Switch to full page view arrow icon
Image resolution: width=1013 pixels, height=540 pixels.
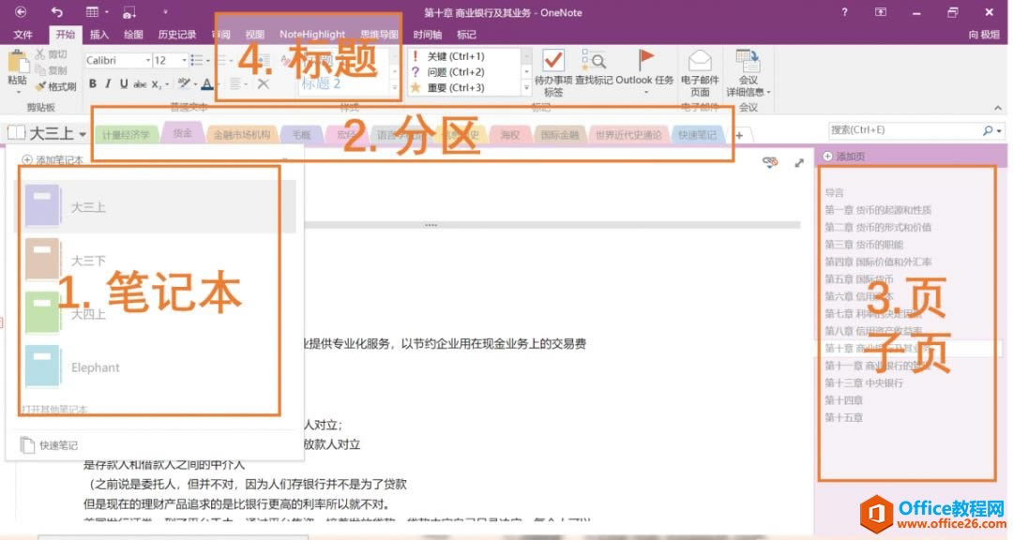[799, 163]
